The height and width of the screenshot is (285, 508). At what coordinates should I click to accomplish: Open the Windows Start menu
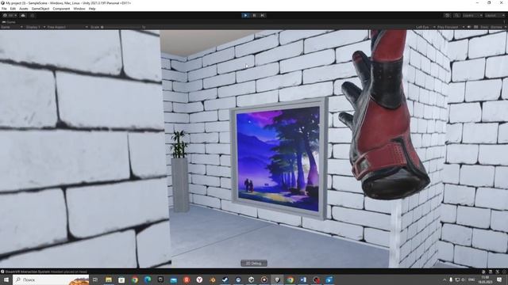coord(6,279)
